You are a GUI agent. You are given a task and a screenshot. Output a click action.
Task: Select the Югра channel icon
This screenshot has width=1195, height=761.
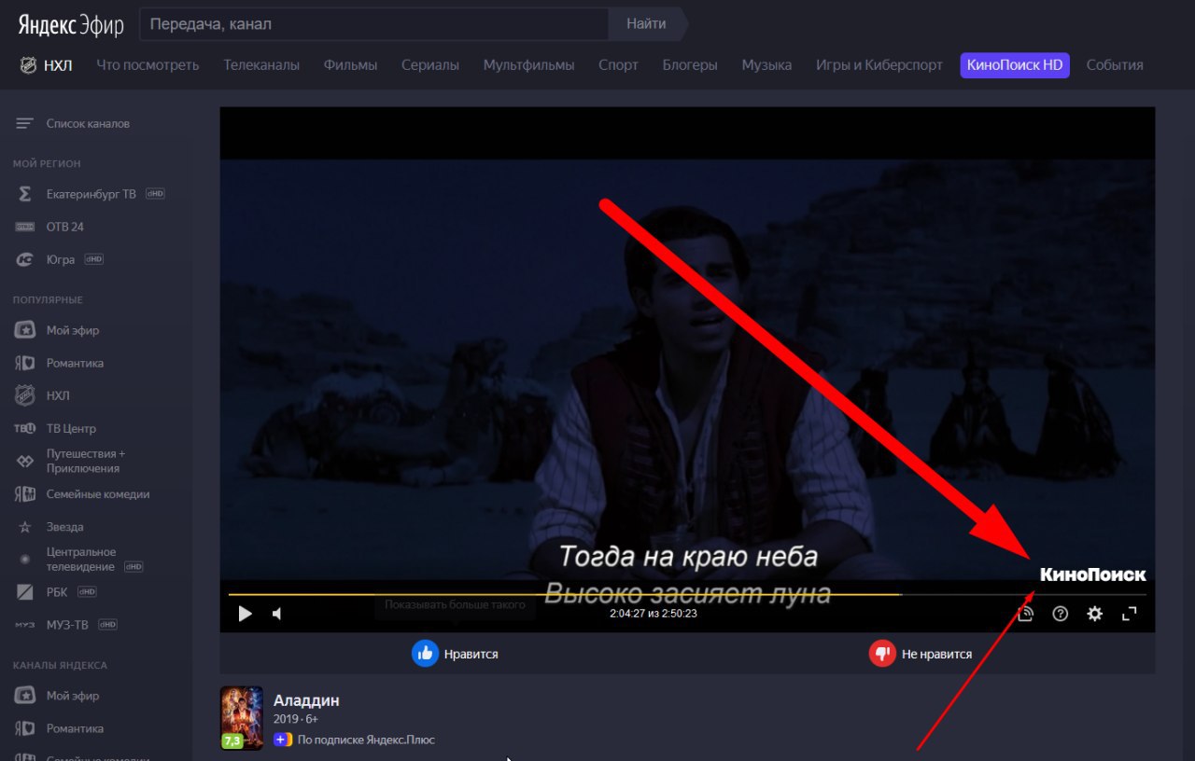(25, 259)
